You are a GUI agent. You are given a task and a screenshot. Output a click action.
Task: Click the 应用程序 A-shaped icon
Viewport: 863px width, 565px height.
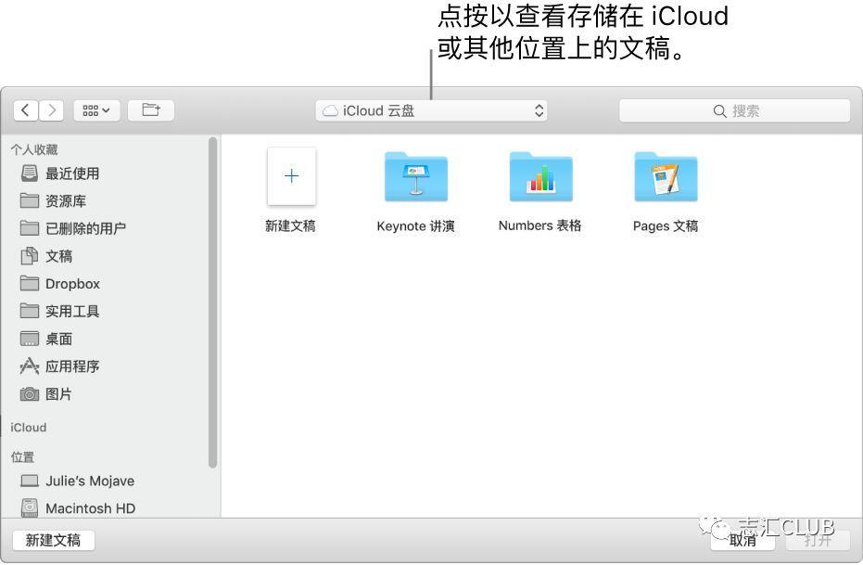(29, 366)
